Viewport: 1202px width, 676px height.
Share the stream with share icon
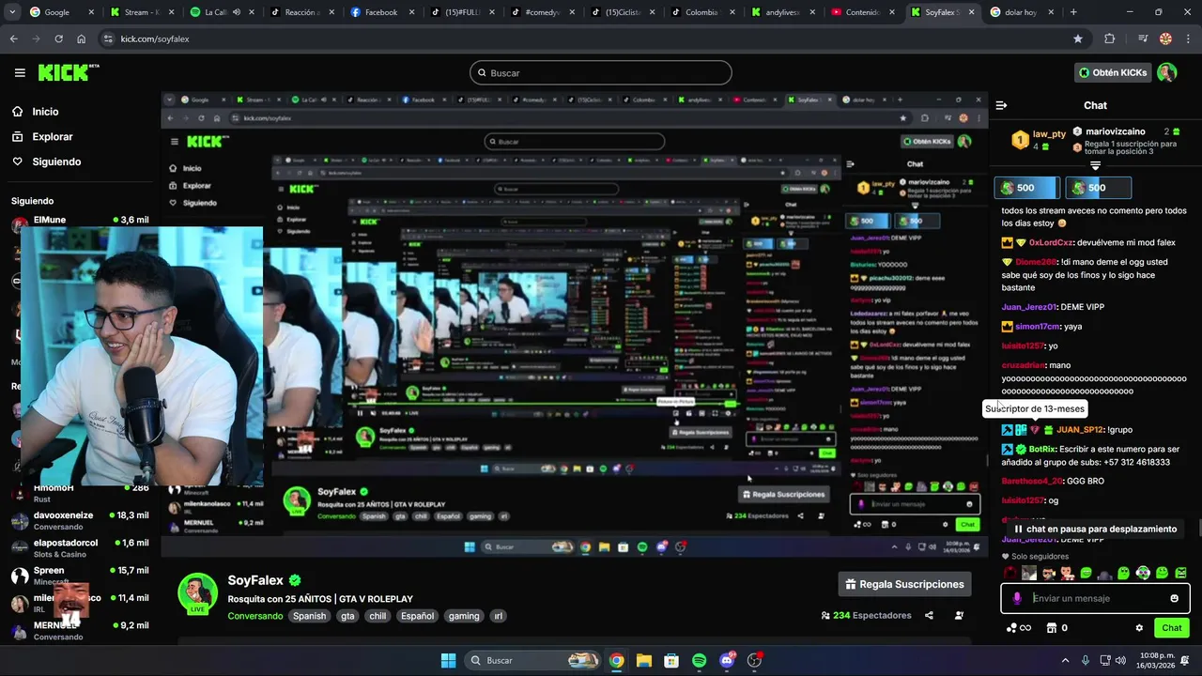[929, 616]
